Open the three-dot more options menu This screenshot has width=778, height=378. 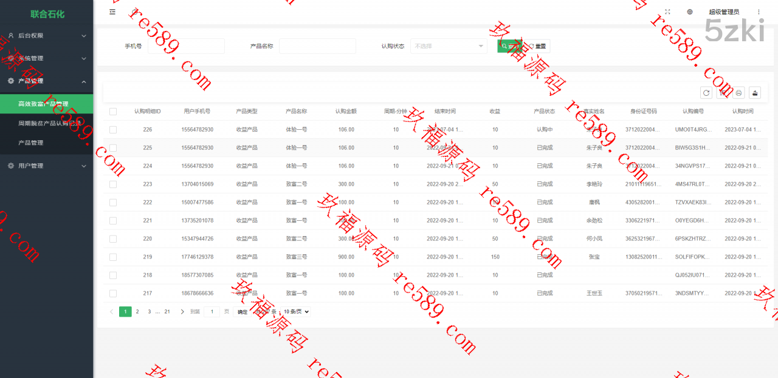759,12
